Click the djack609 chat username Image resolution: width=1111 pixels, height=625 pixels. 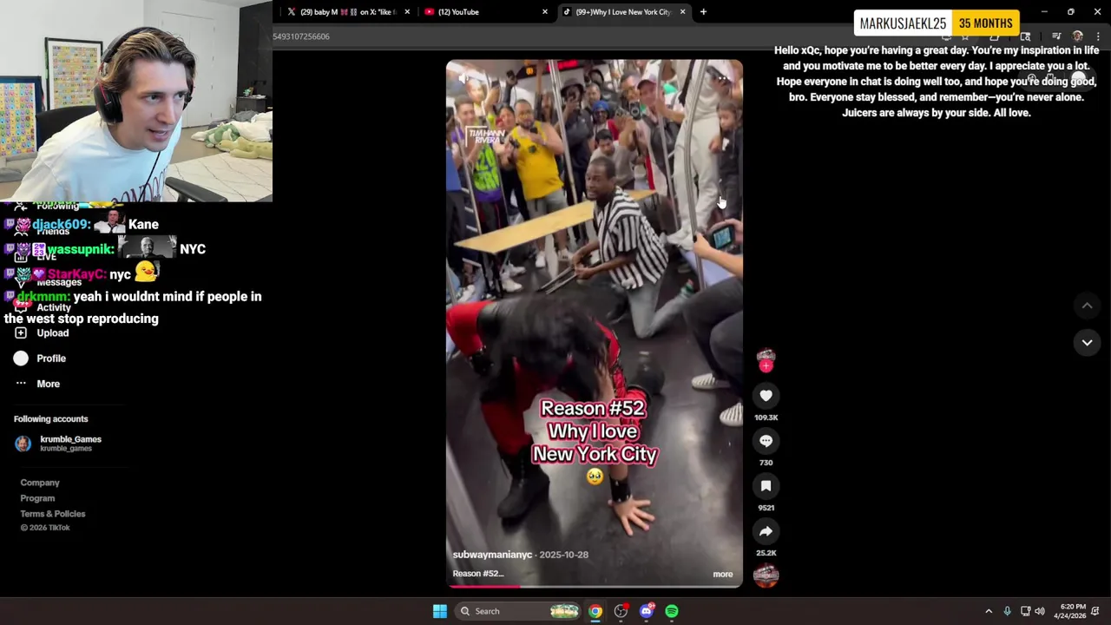pyautogui.click(x=60, y=225)
